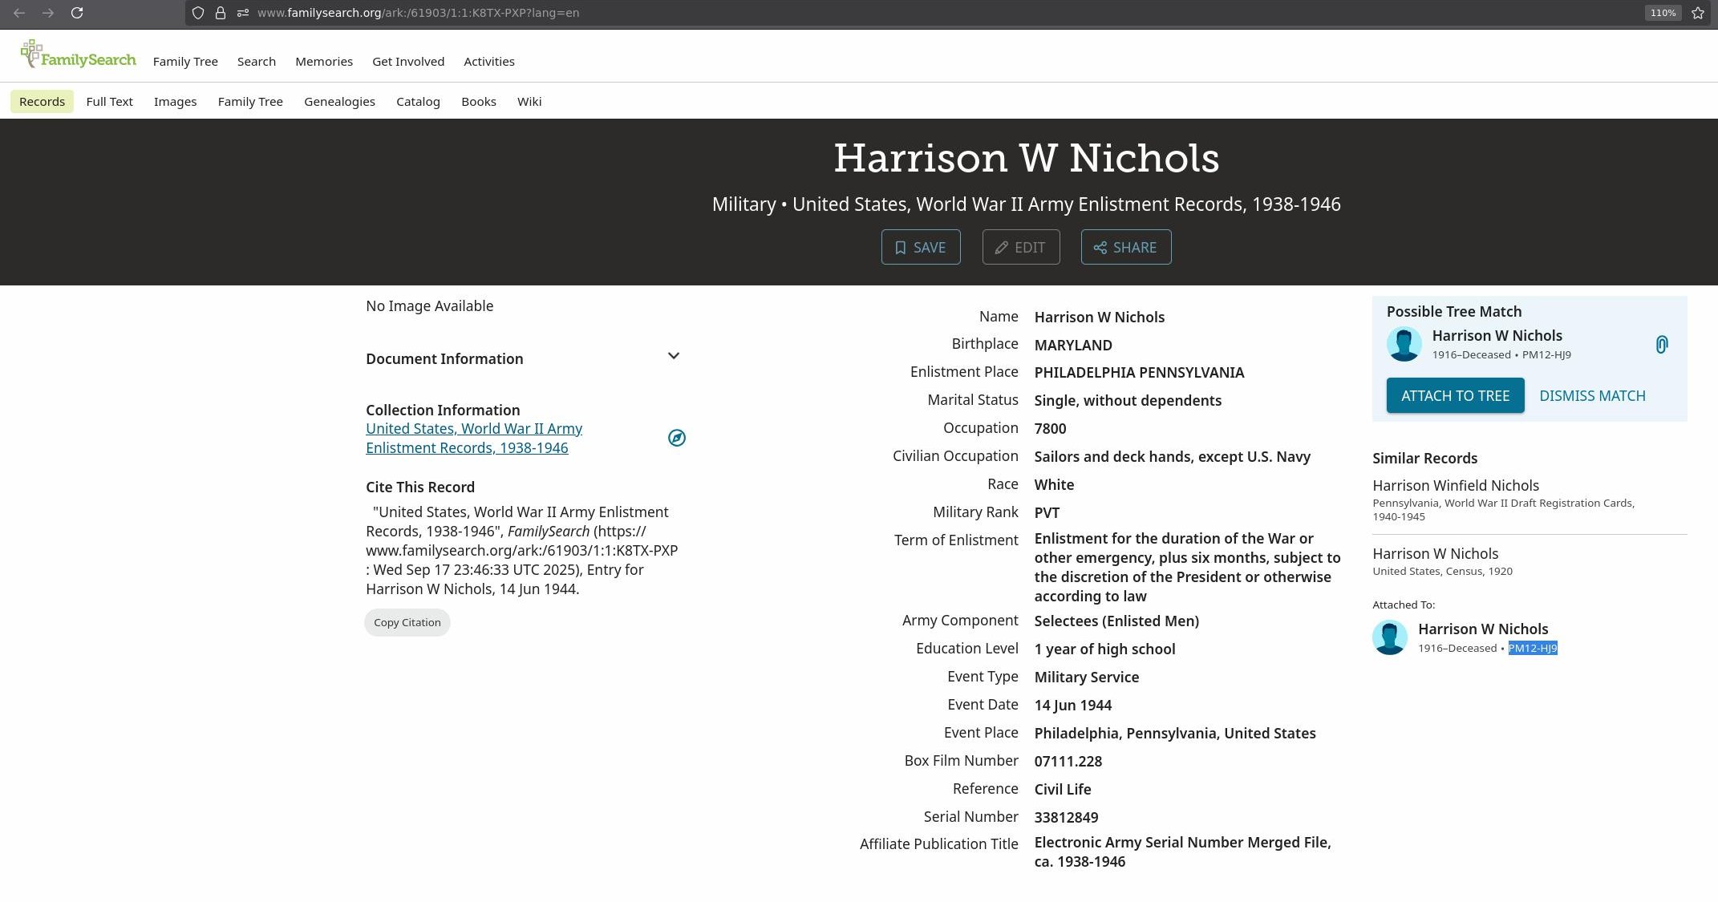Open Harrison Winfield Nichols similar record
Viewport: 1718px width, 902px height.
pos(1456,486)
